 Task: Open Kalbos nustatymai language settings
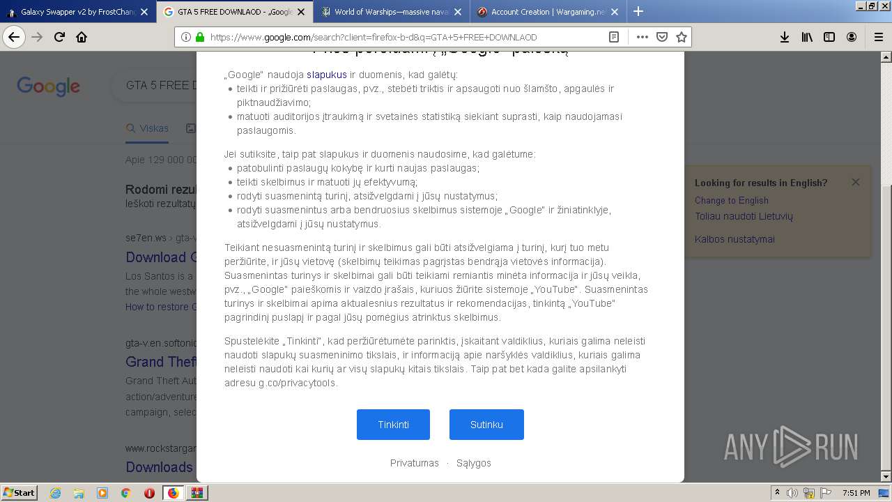pyautogui.click(x=735, y=239)
